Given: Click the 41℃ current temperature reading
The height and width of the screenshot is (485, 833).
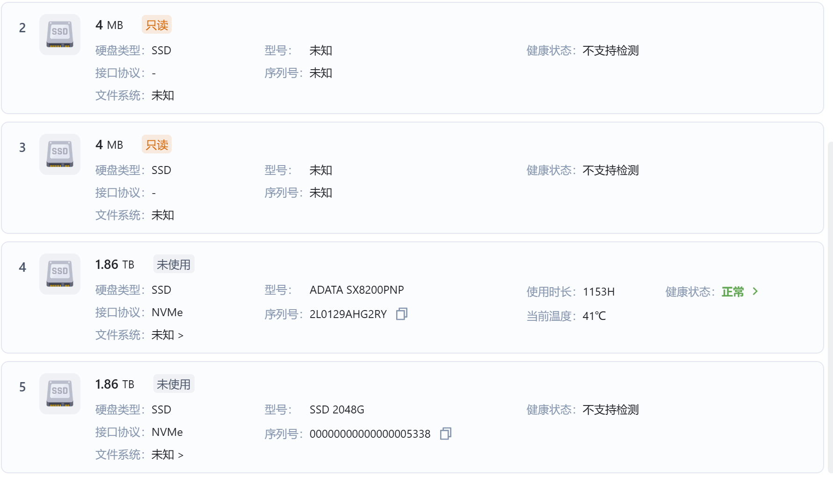Looking at the screenshot, I should 594,316.
